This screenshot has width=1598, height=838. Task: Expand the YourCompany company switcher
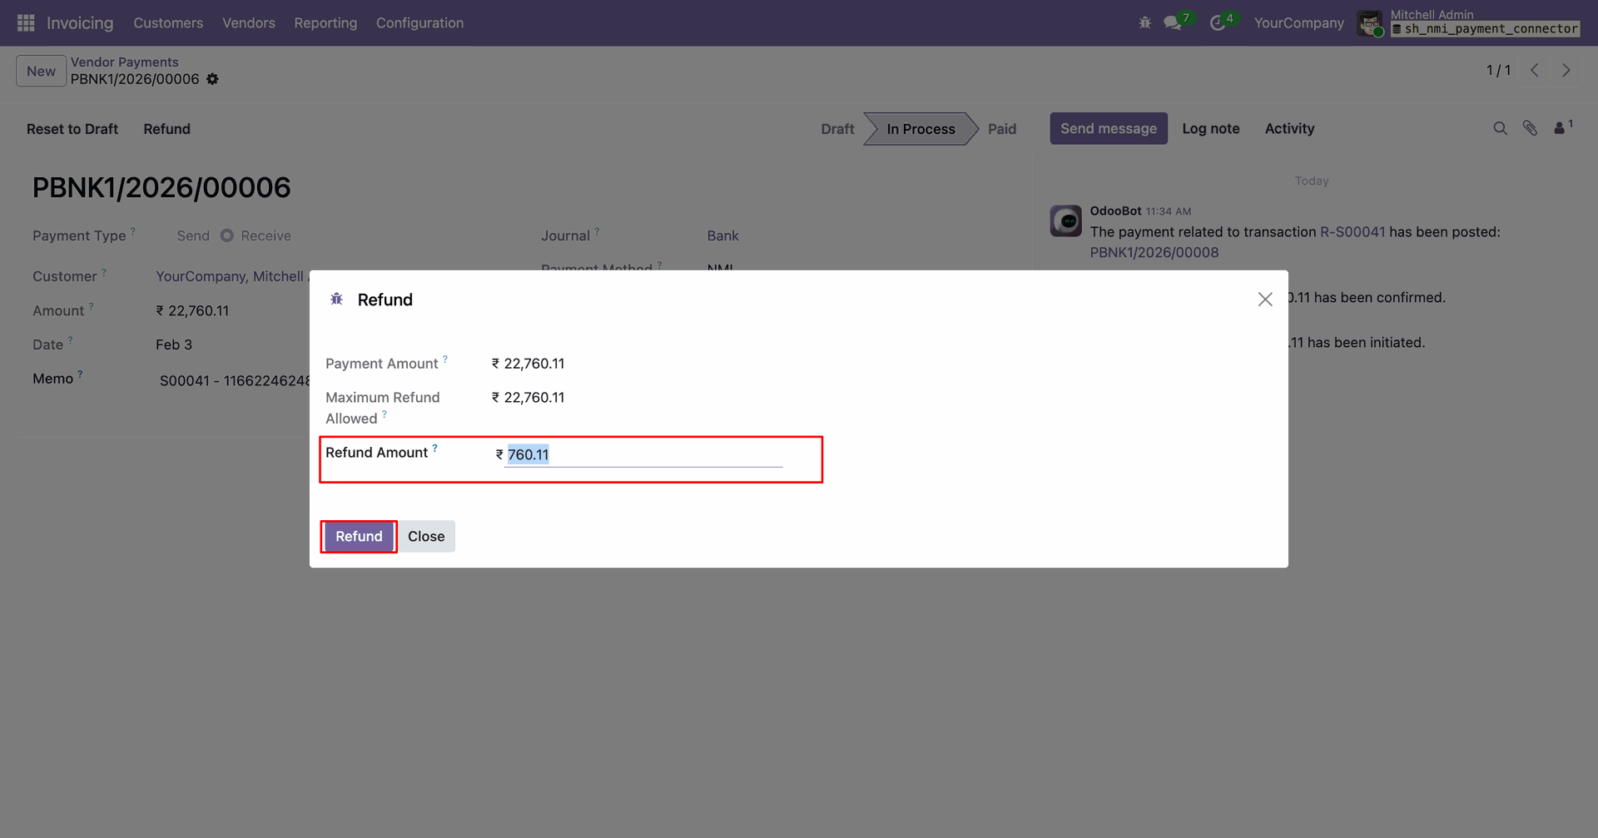coord(1298,22)
